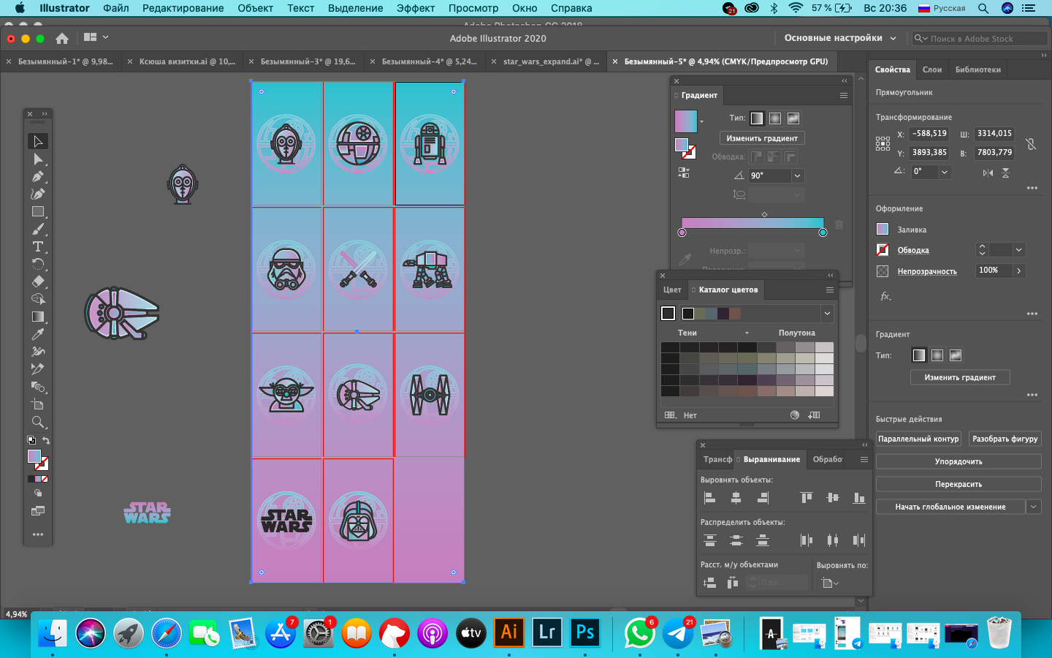
Task: Choose freeform gradient type in Градиент panel
Action: pyautogui.click(x=793, y=118)
